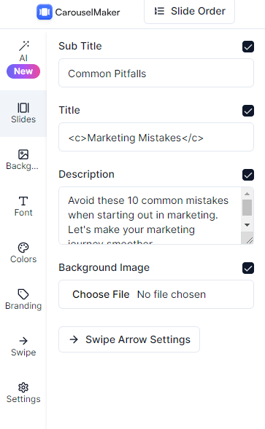Viewport: 265px width, 429px height.
Task: Uncheck the Background Image checkbox
Action: [x=248, y=268]
